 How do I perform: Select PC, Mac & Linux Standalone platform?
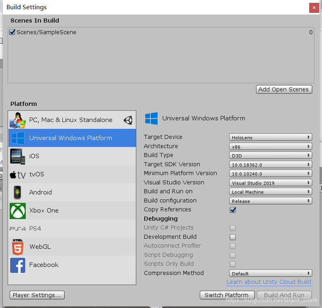click(72, 120)
